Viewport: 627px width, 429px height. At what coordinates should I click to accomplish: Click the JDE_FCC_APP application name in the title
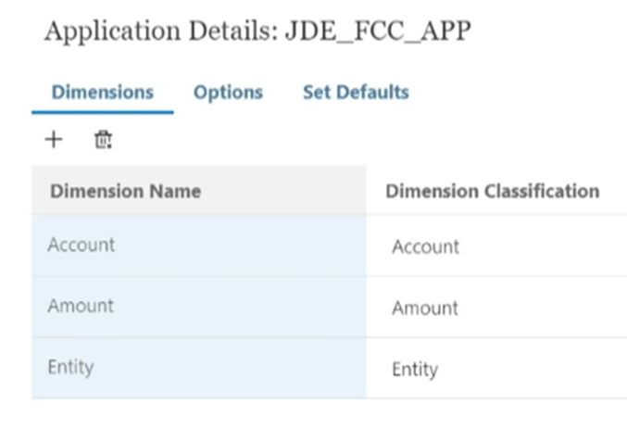pos(378,32)
